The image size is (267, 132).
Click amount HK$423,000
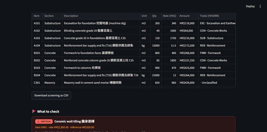pyautogui.click(x=188, y=68)
